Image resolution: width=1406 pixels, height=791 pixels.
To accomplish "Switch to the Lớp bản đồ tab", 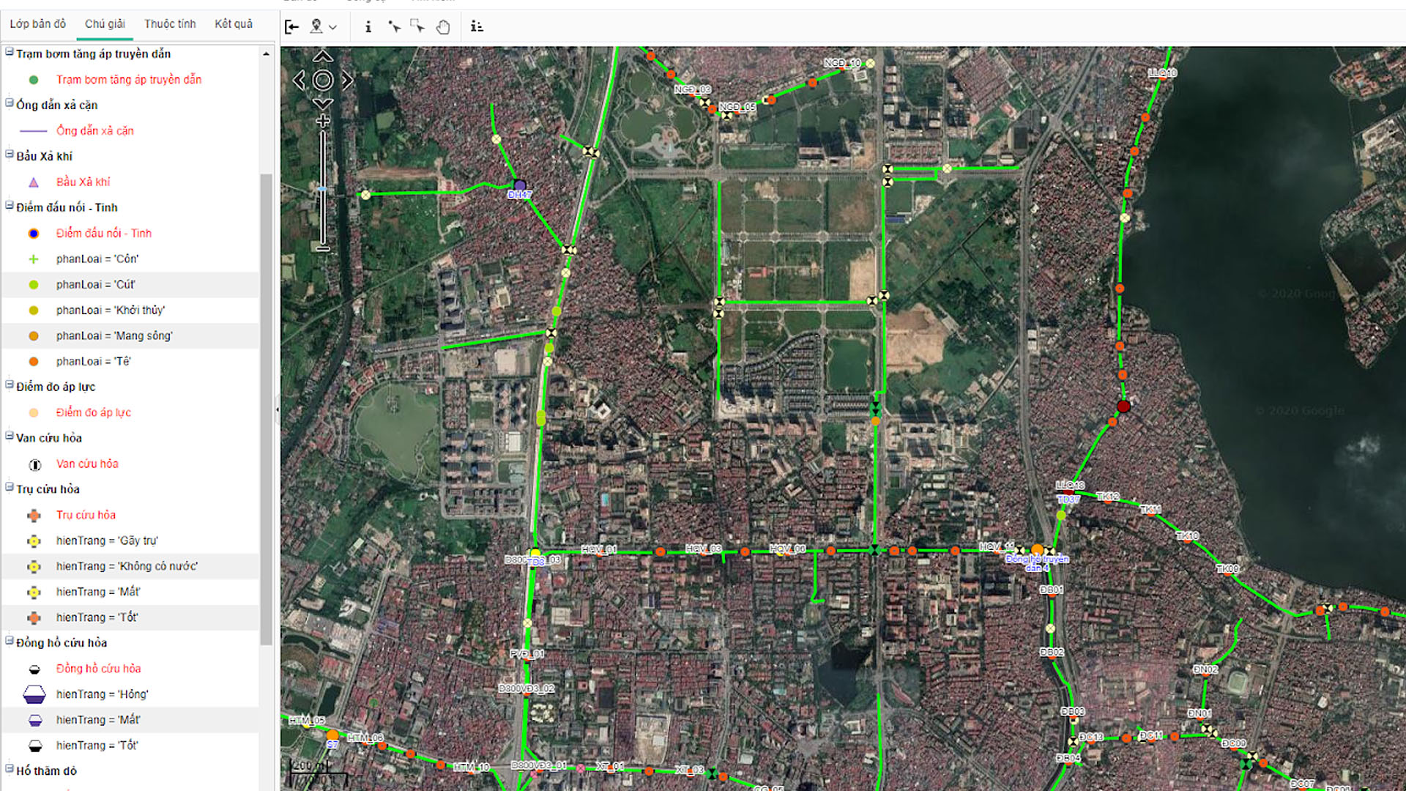I will click(x=37, y=24).
